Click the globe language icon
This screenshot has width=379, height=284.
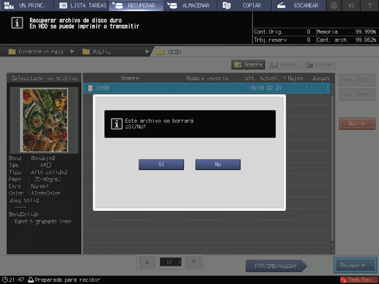click(x=334, y=5)
